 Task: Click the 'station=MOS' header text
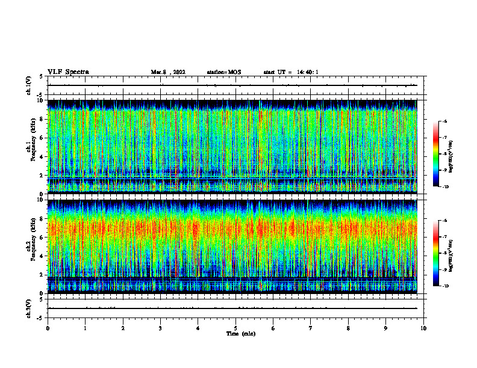coord(224,72)
